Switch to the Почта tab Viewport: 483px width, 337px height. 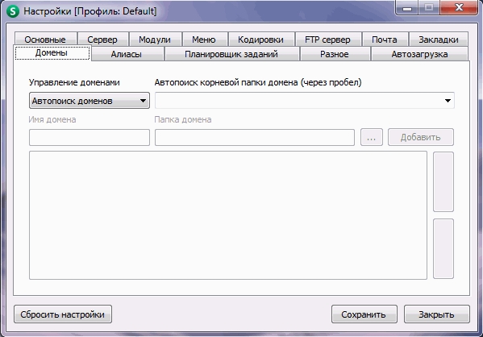[x=385, y=40]
